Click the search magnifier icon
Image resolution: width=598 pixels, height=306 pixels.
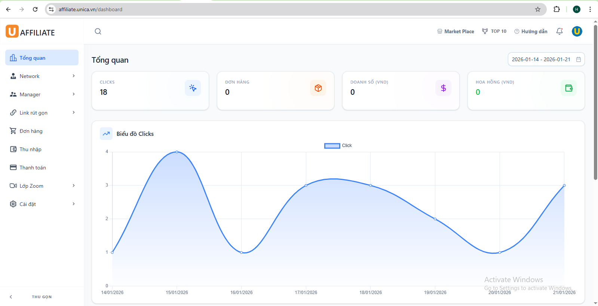pyautogui.click(x=98, y=31)
